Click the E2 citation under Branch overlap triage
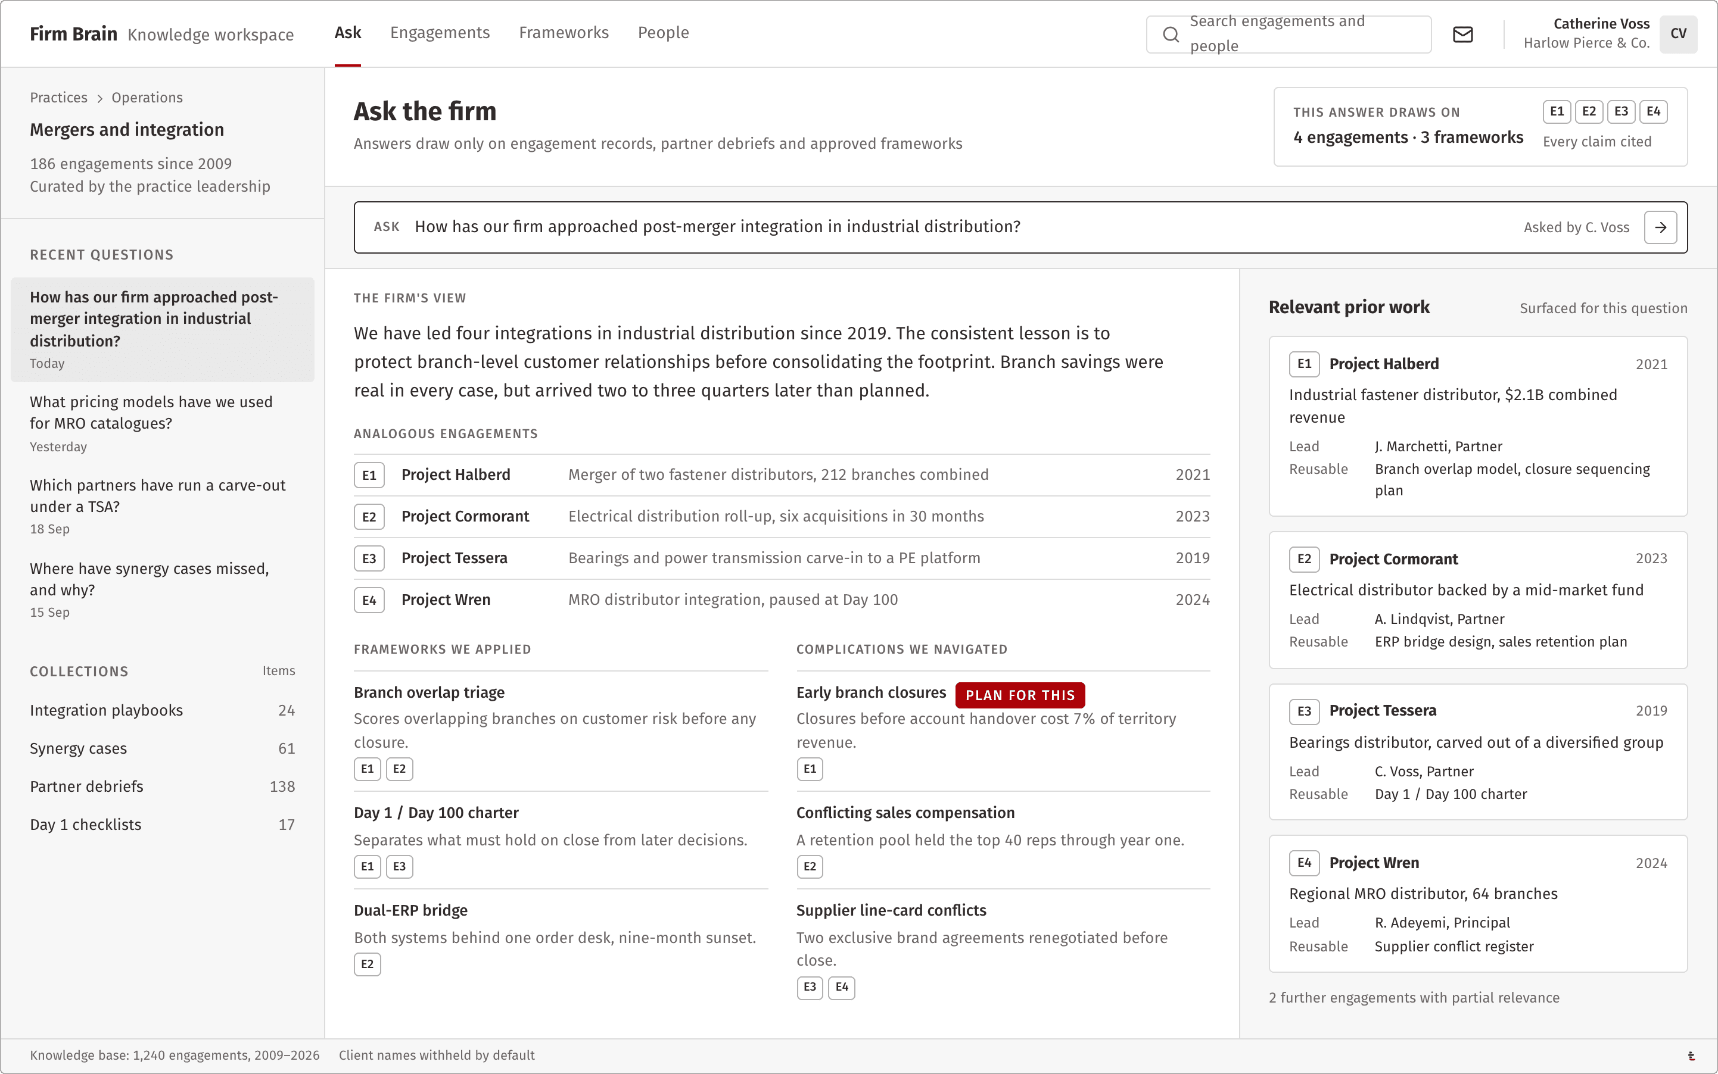 click(400, 769)
